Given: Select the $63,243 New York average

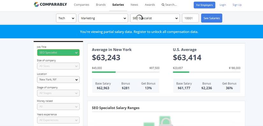Looking at the screenshot, I should tap(106, 57).
